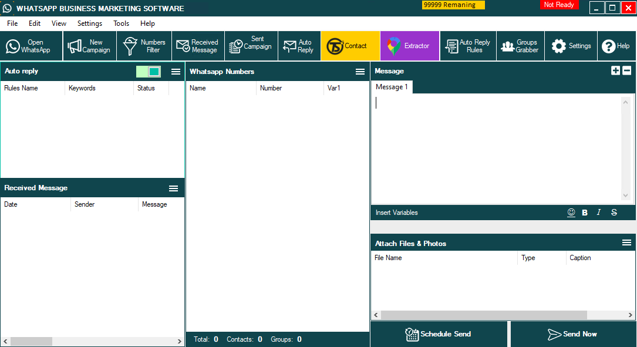Viewport: 637px width, 347px height.
Task: Open Received Message toolbar button
Action: 198,46
